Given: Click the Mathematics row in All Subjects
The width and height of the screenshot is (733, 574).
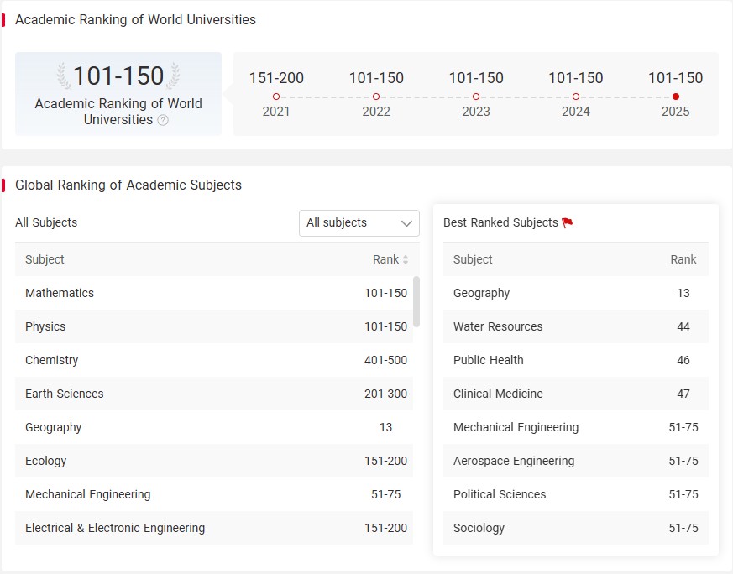Looking at the screenshot, I should click(x=214, y=293).
